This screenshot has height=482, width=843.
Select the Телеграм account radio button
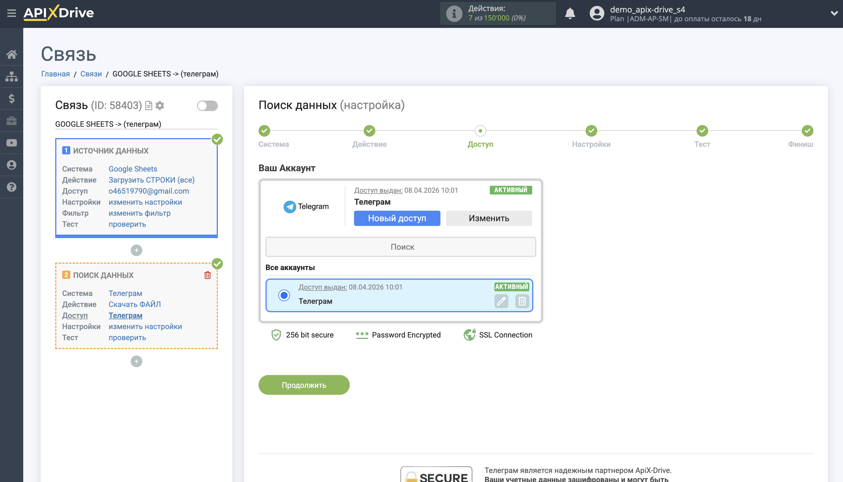tap(284, 295)
